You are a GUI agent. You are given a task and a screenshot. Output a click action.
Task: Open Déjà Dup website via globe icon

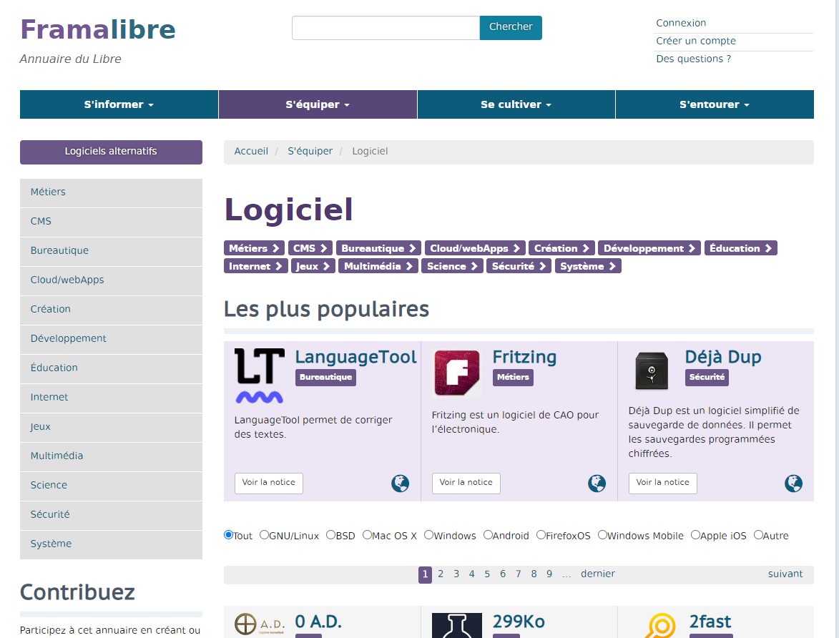point(793,484)
